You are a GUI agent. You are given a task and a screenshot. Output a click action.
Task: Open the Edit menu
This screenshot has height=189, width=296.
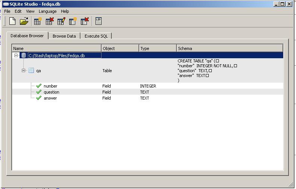click(18, 11)
